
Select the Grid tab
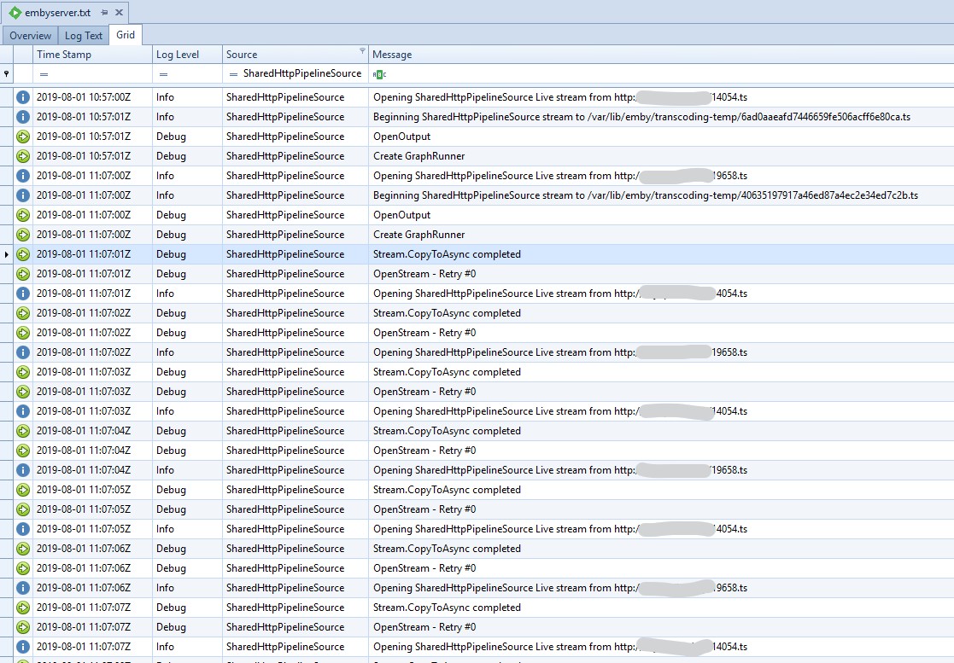coord(126,36)
